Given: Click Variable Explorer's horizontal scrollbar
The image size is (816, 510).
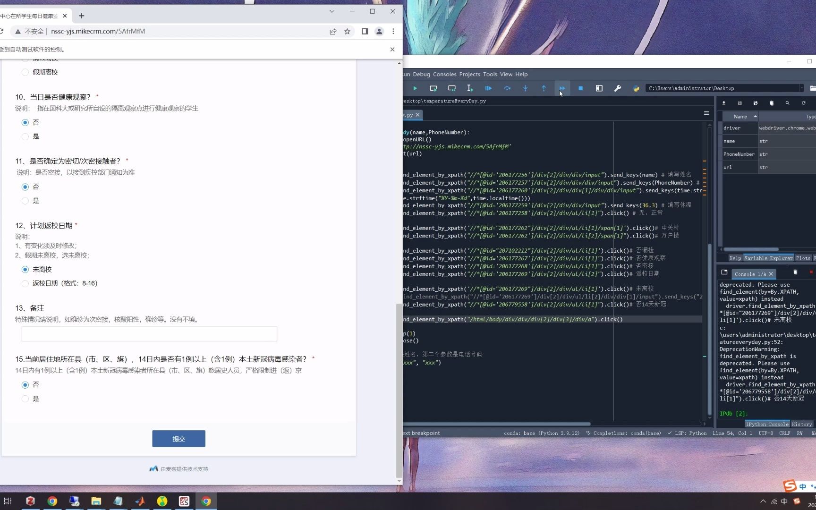Looking at the screenshot, I should point(751,249).
